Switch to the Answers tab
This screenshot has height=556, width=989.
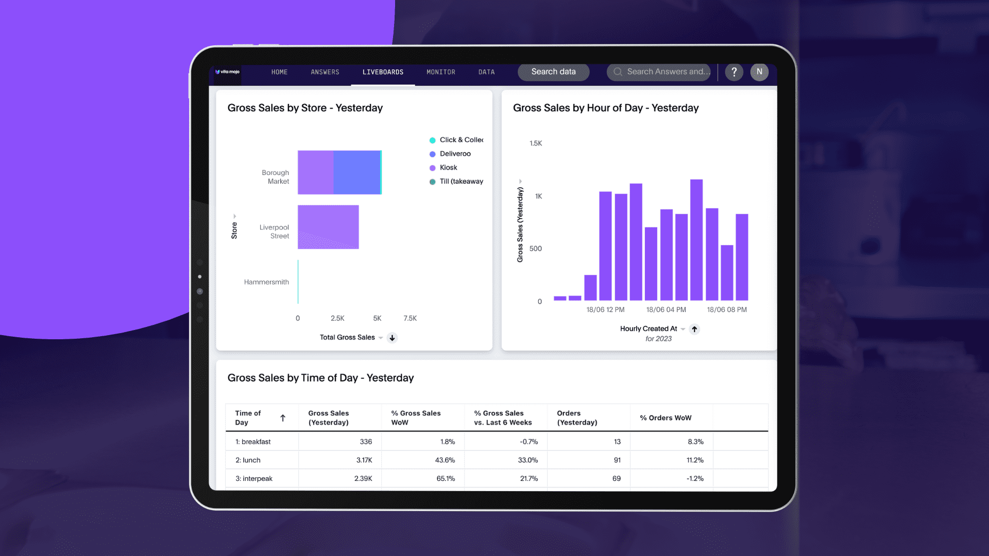(325, 72)
